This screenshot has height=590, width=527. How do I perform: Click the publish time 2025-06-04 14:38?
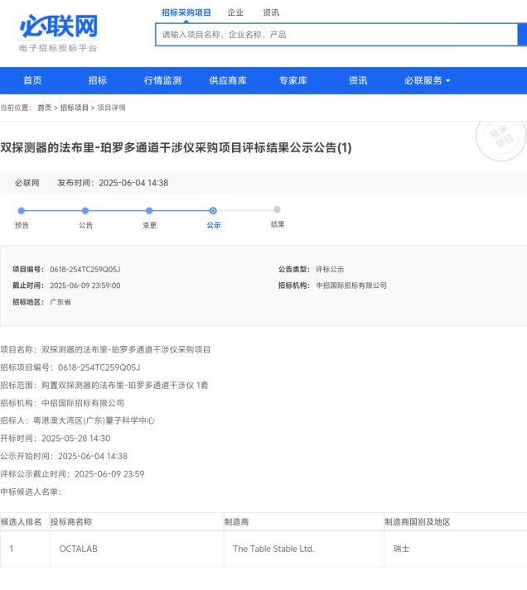pos(133,183)
